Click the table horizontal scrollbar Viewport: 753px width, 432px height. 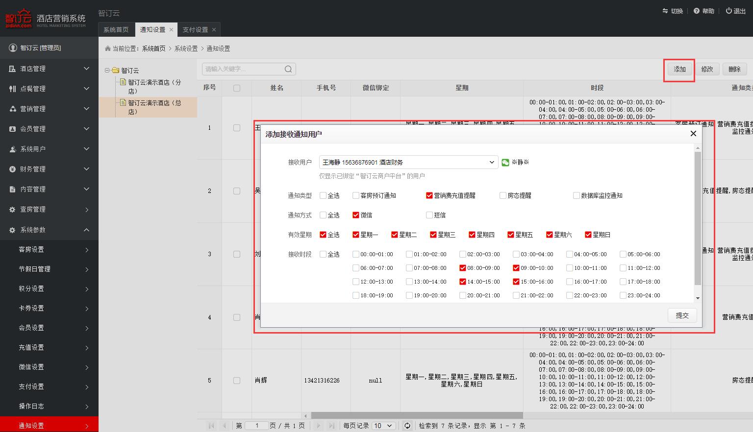(417, 416)
